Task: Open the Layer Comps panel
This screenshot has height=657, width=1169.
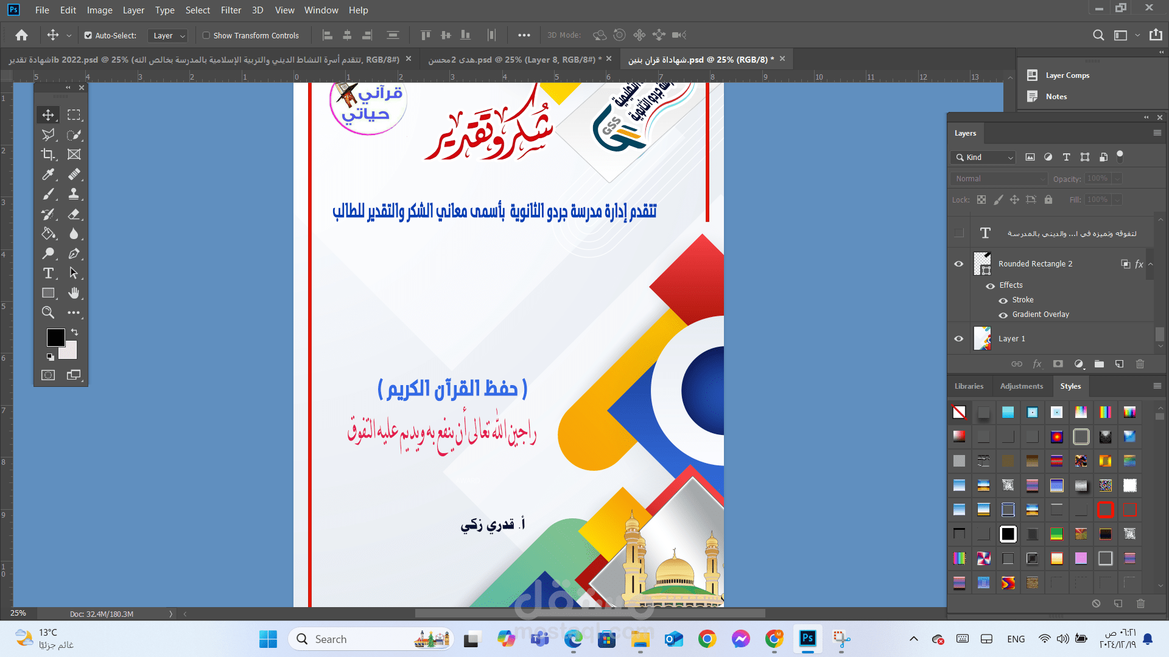Action: 1067,75
